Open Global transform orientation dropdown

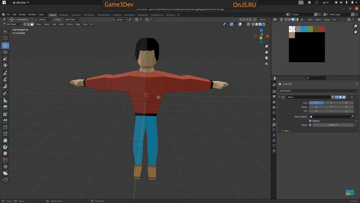click(x=120, y=20)
